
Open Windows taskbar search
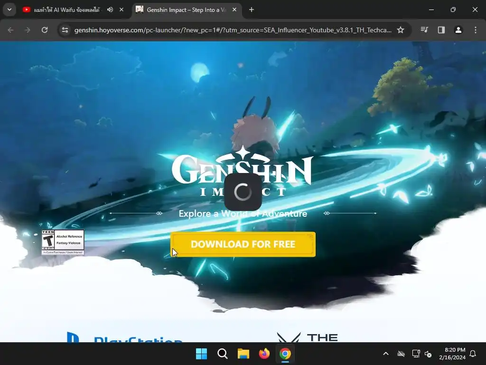223,354
